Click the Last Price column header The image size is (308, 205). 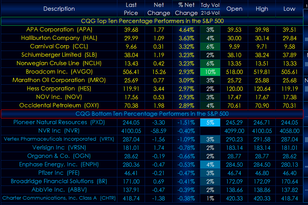131,9
